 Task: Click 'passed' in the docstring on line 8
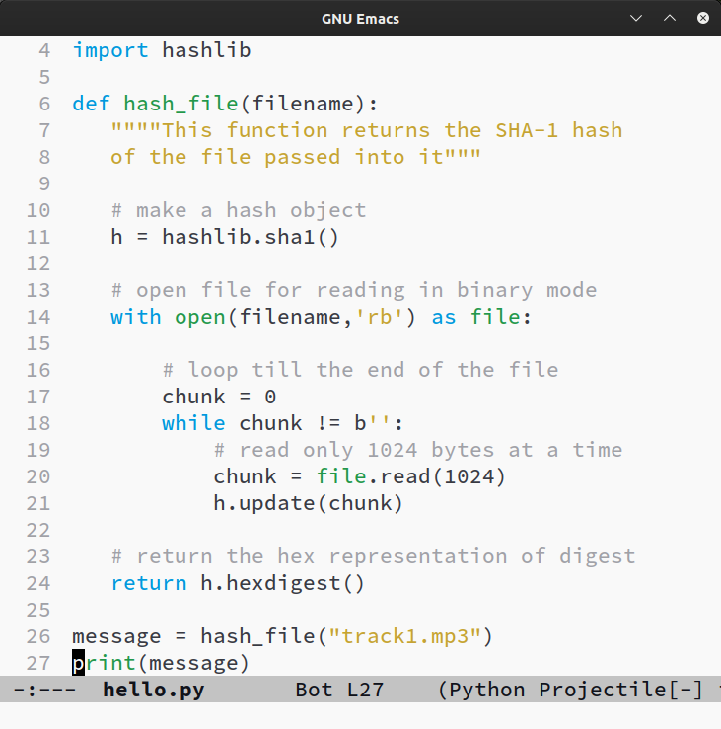[303, 157]
